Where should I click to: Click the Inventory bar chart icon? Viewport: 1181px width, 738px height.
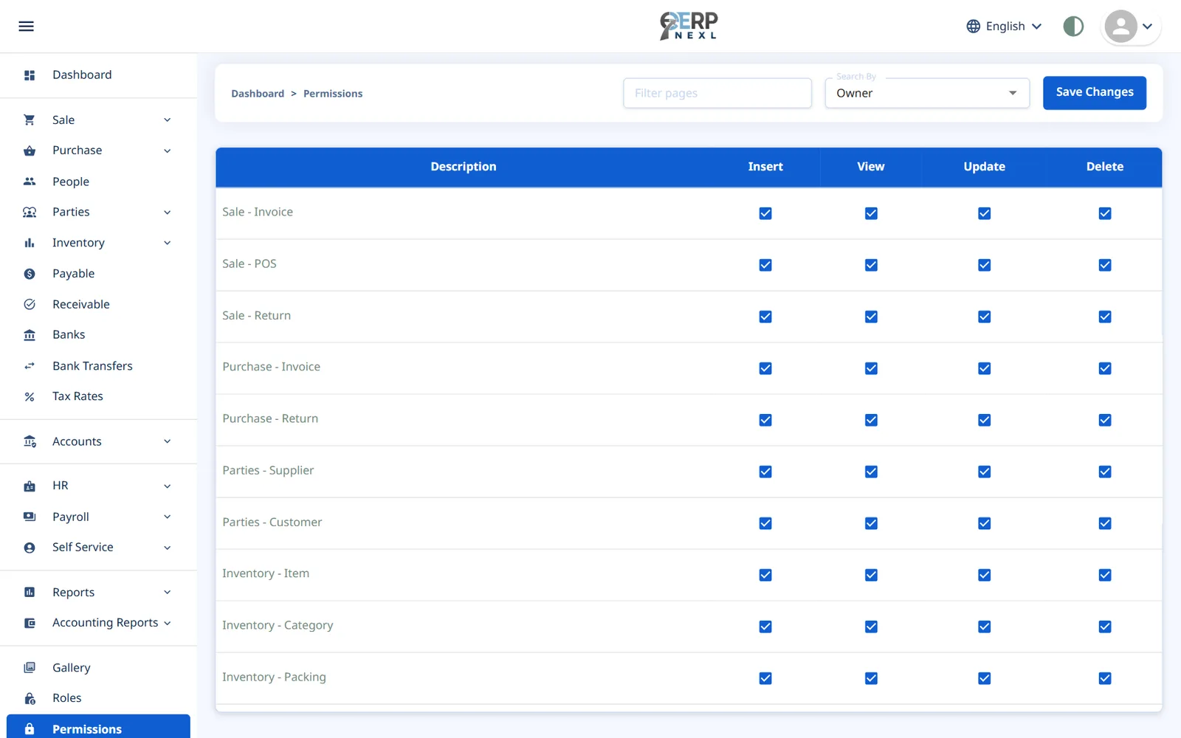(x=30, y=243)
